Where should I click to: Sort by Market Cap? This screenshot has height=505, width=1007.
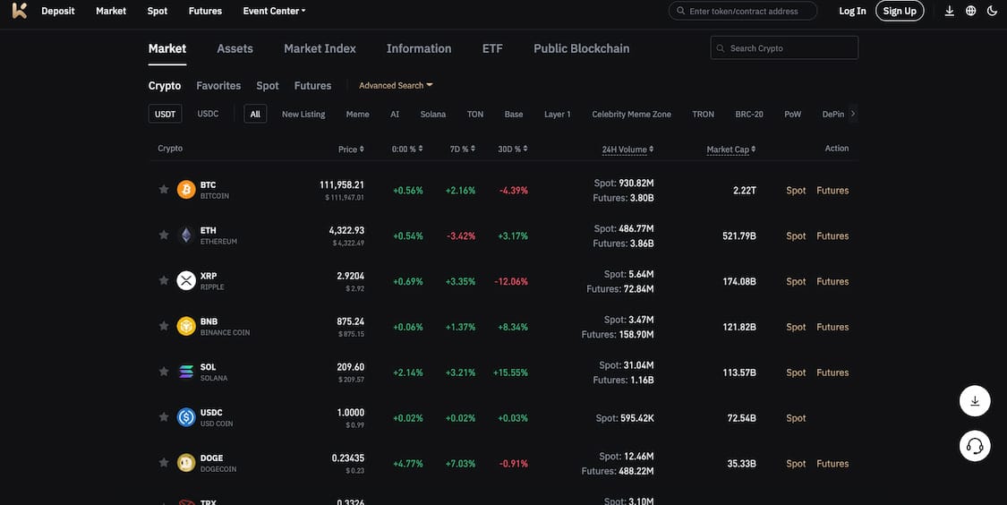[730, 149]
